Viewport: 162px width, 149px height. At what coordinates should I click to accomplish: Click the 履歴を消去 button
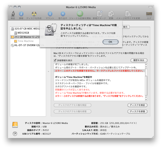139,60
